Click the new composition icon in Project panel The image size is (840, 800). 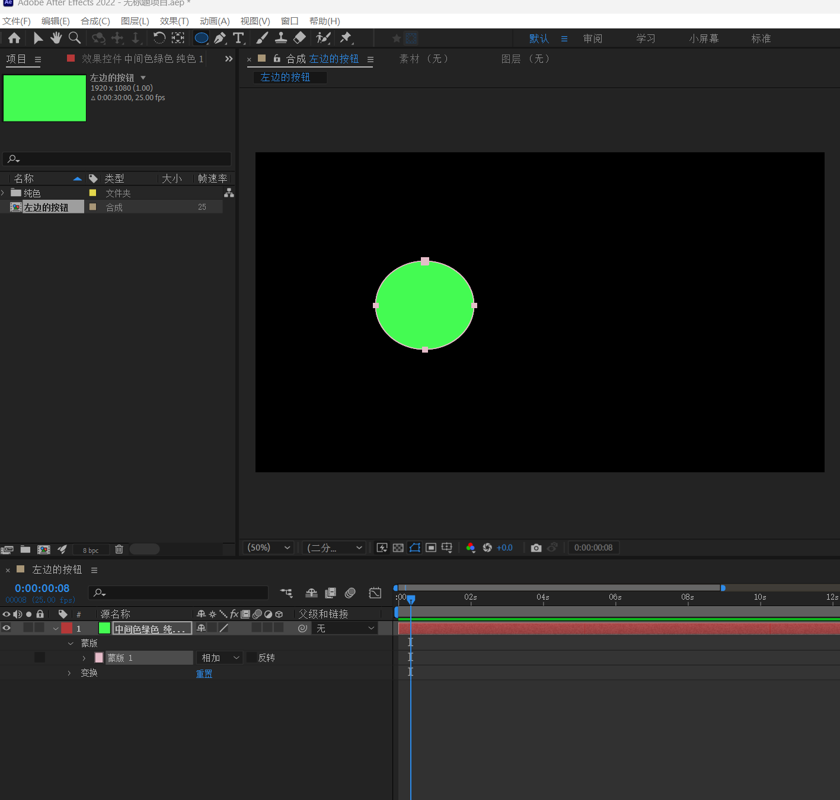[x=44, y=549]
